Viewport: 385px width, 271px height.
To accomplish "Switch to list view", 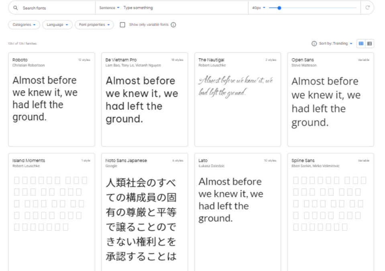I will pyautogui.click(x=370, y=43).
